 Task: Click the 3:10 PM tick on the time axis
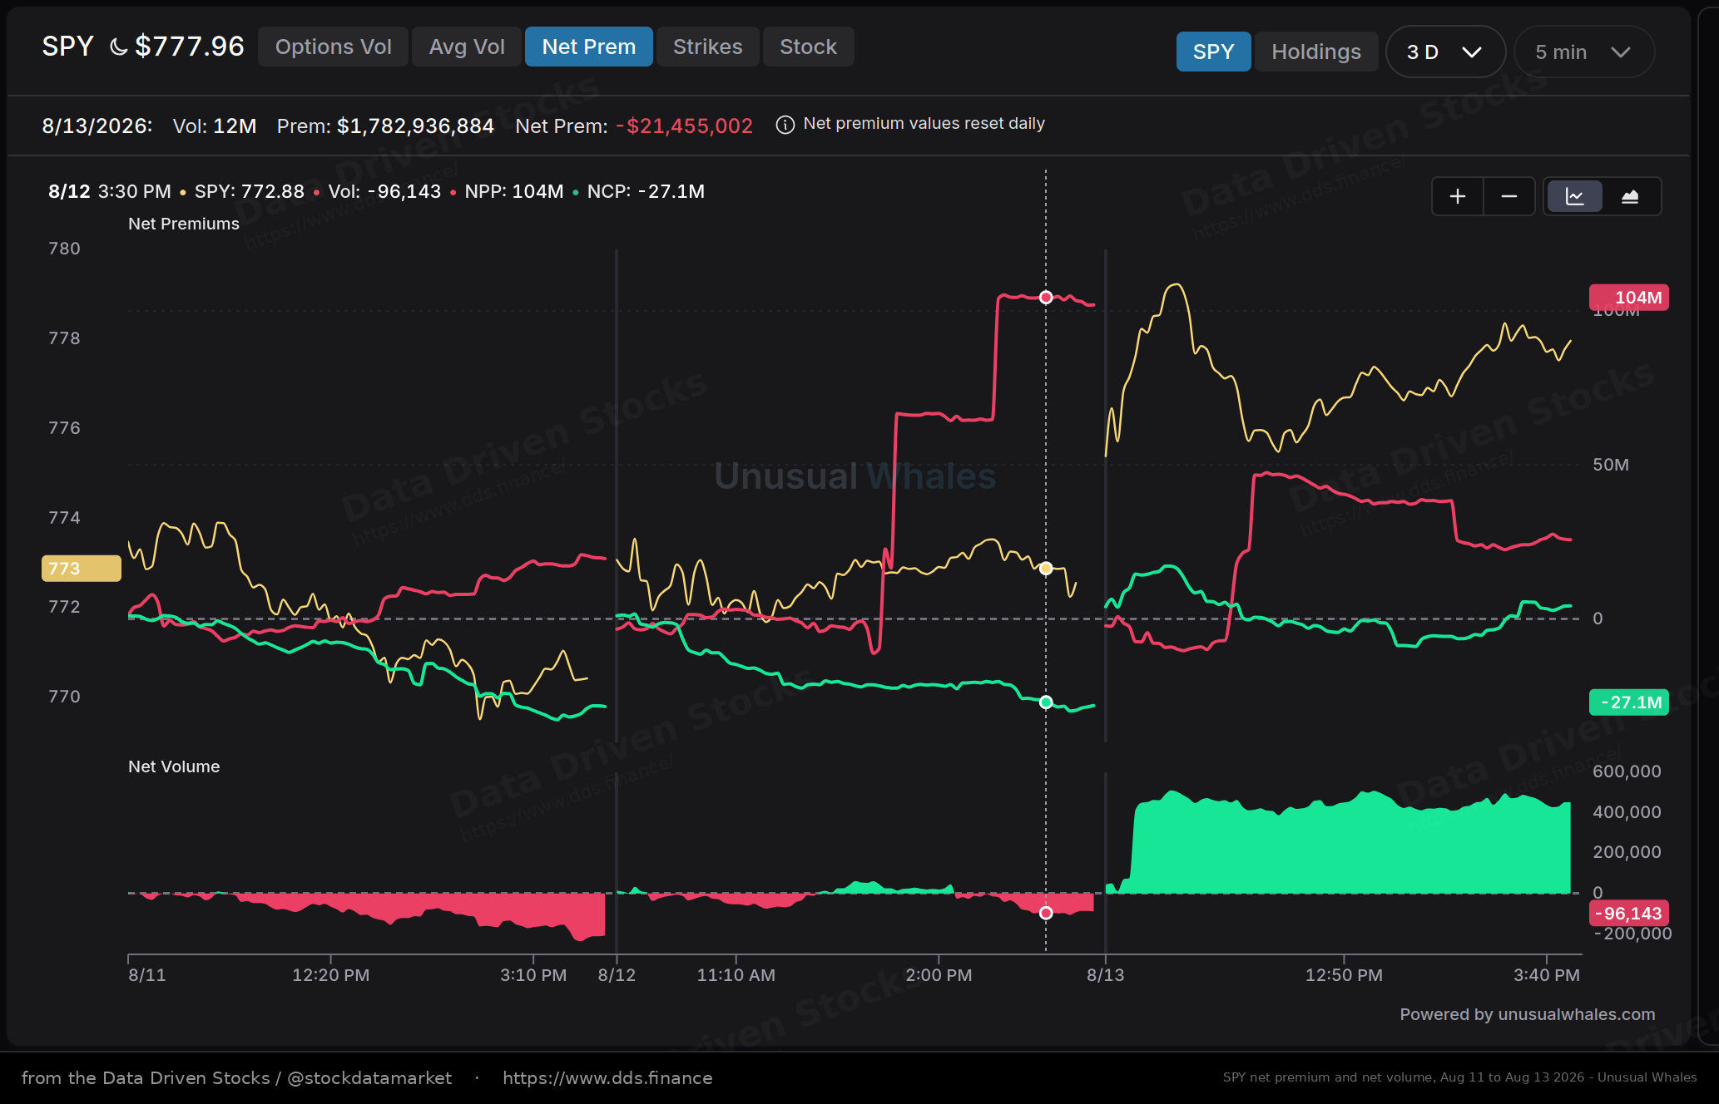[533, 975]
